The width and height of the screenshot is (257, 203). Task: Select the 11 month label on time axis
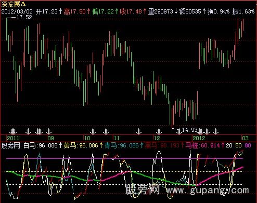pos(117,138)
